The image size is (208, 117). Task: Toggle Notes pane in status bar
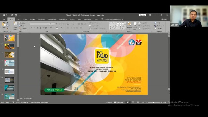coord(109,103)
